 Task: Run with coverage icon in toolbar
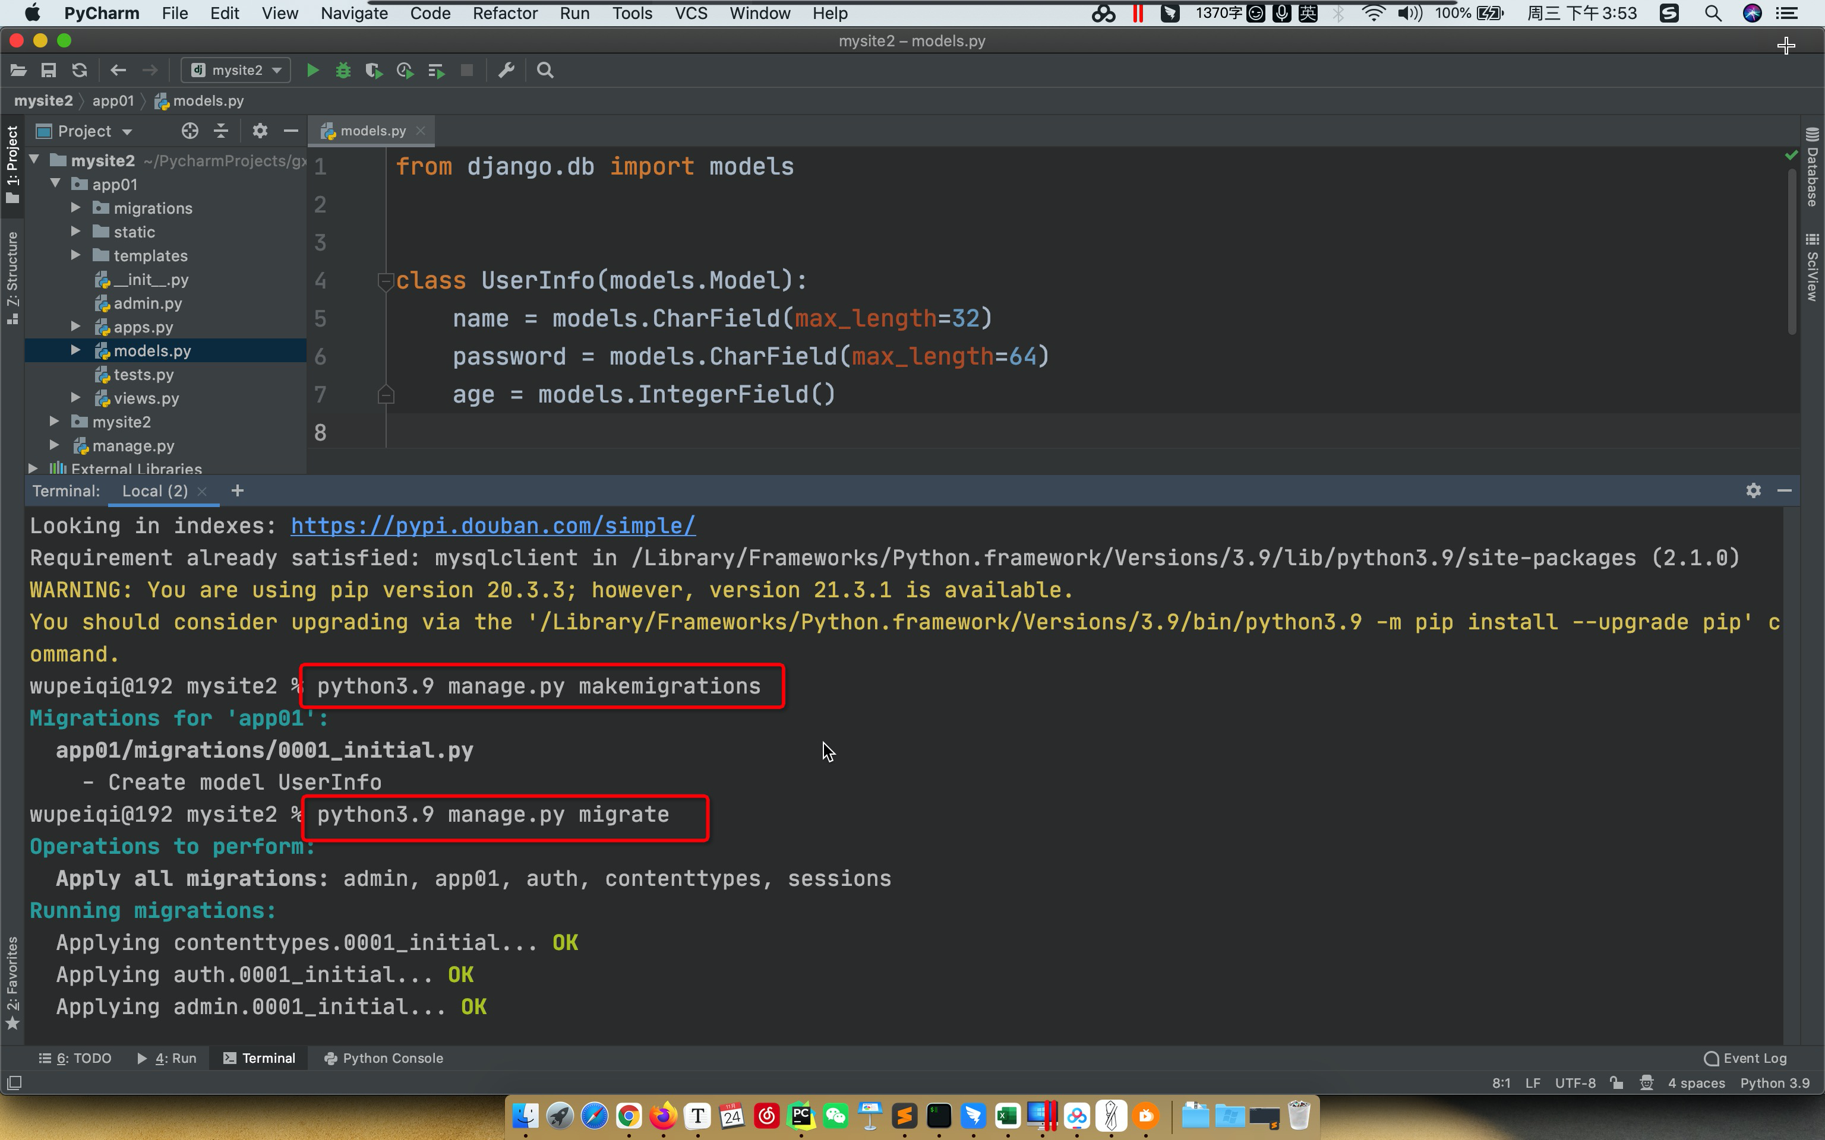pos(373,70)
